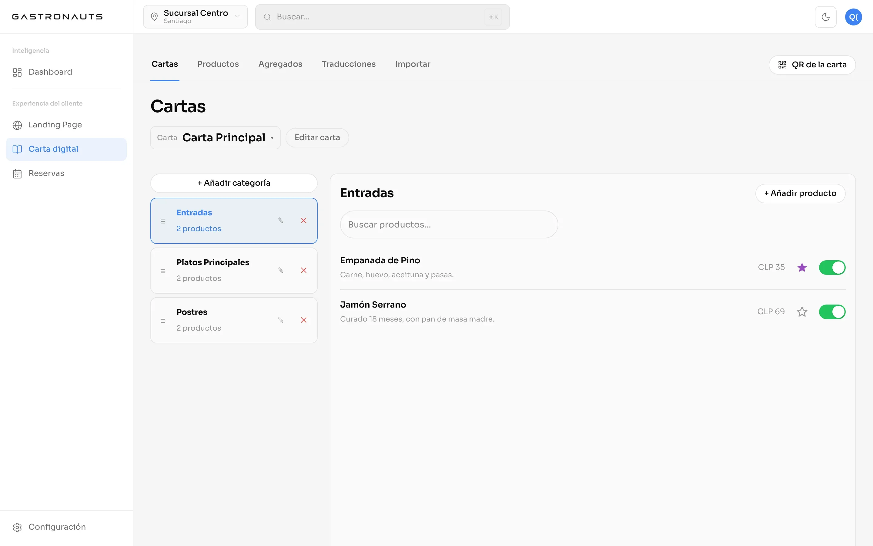
Task: Disable the Empanada de Pino availability switch
Action: click(832, 268)
